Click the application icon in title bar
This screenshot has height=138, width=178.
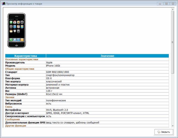pyautogui.click(x=3, y=4)
